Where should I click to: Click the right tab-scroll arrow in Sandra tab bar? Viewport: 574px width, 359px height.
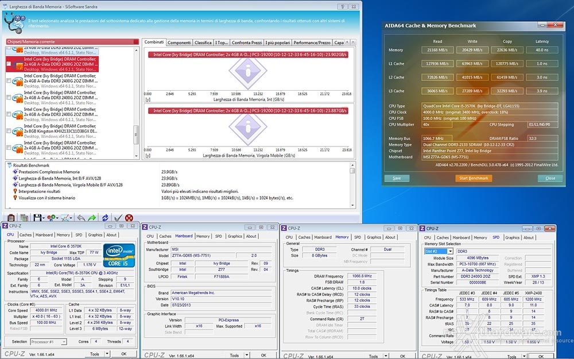click(x=353, y=42)
